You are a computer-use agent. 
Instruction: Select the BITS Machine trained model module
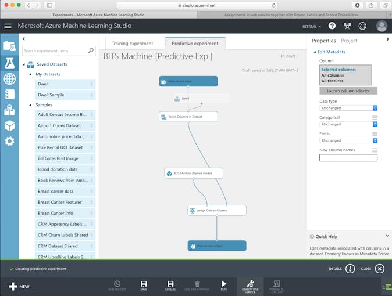[x=194, y=173]
